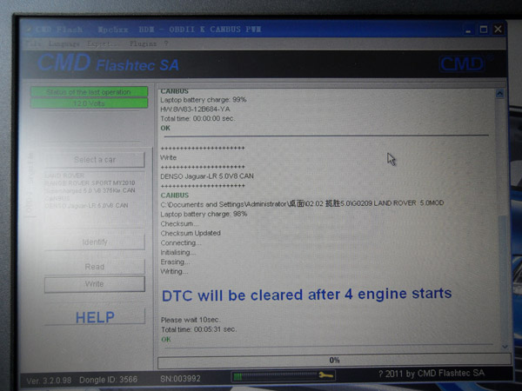Click Total time: 00:00:00 sec. line

[197, 118]
